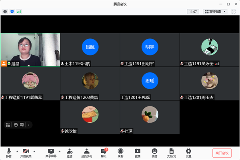Image resolution: width=240 pixels, height=160 pixels.
Task: Click the network signal strength icon
Action: point(19,12)
